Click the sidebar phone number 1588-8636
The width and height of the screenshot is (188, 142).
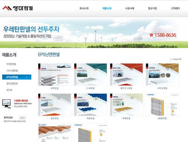click(x=21, y=100)
